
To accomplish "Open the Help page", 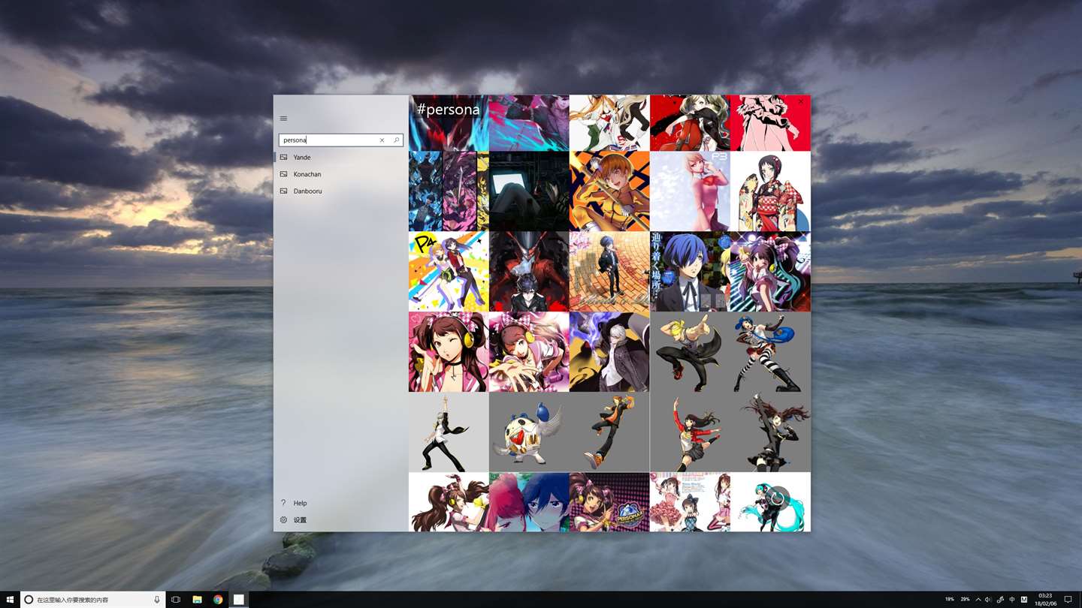I will [x=341, y=503].
